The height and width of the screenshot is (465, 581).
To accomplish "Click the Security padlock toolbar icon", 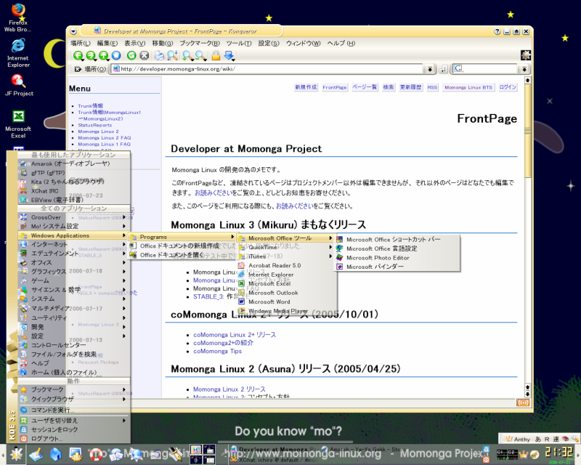I will click(216, 56).
